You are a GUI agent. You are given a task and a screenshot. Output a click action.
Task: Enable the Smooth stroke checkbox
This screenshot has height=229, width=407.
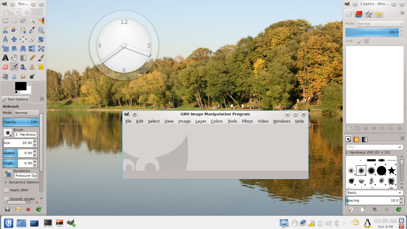click(x=6, y=199)
